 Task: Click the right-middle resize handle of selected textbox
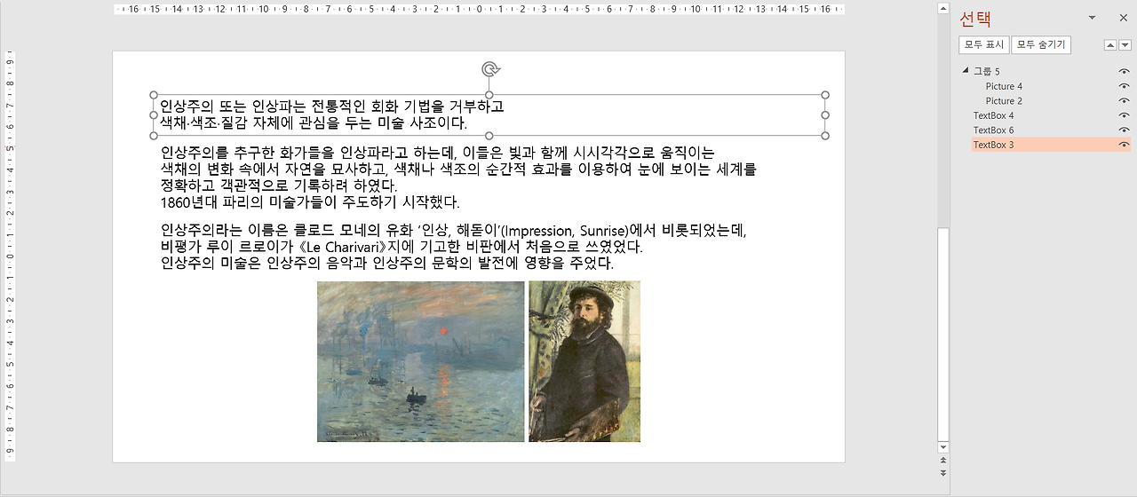(x=825, y=114)
